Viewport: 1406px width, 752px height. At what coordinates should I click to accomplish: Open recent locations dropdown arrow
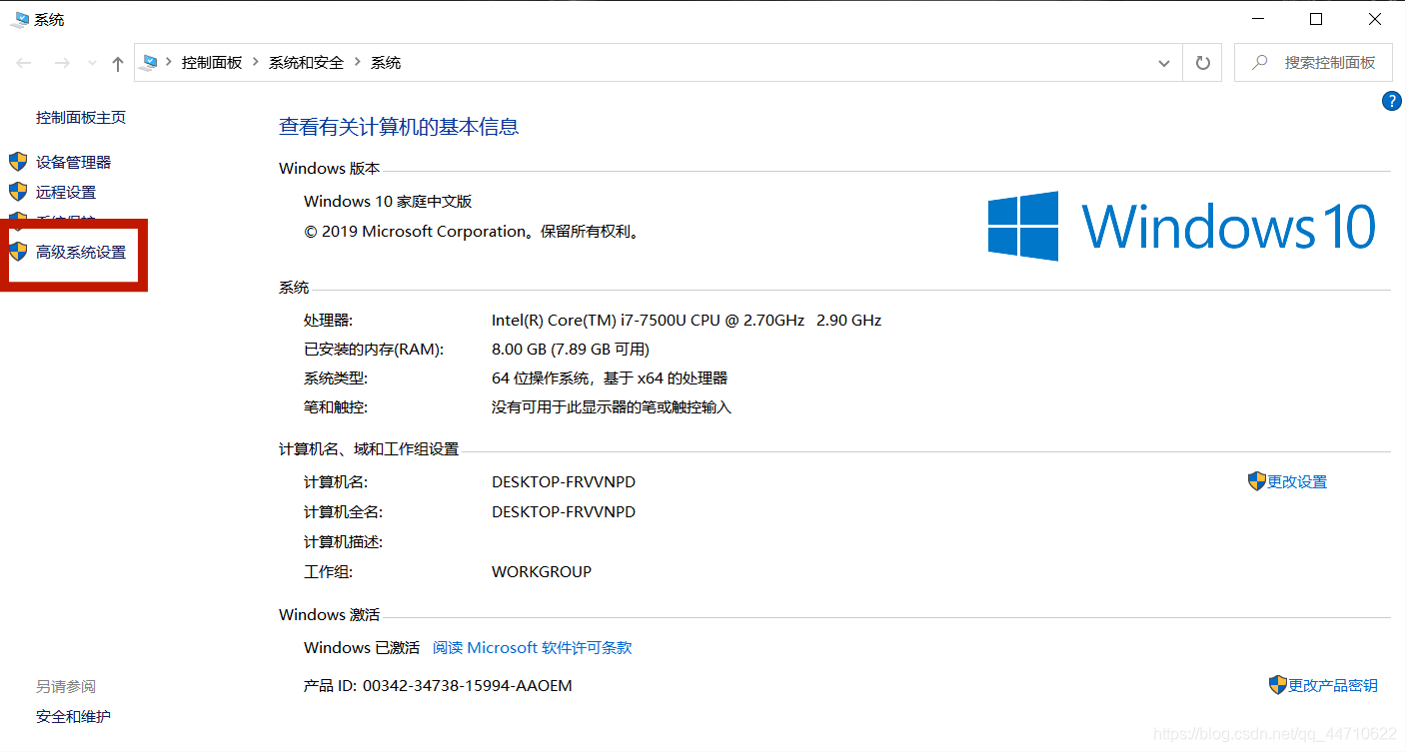93,63
